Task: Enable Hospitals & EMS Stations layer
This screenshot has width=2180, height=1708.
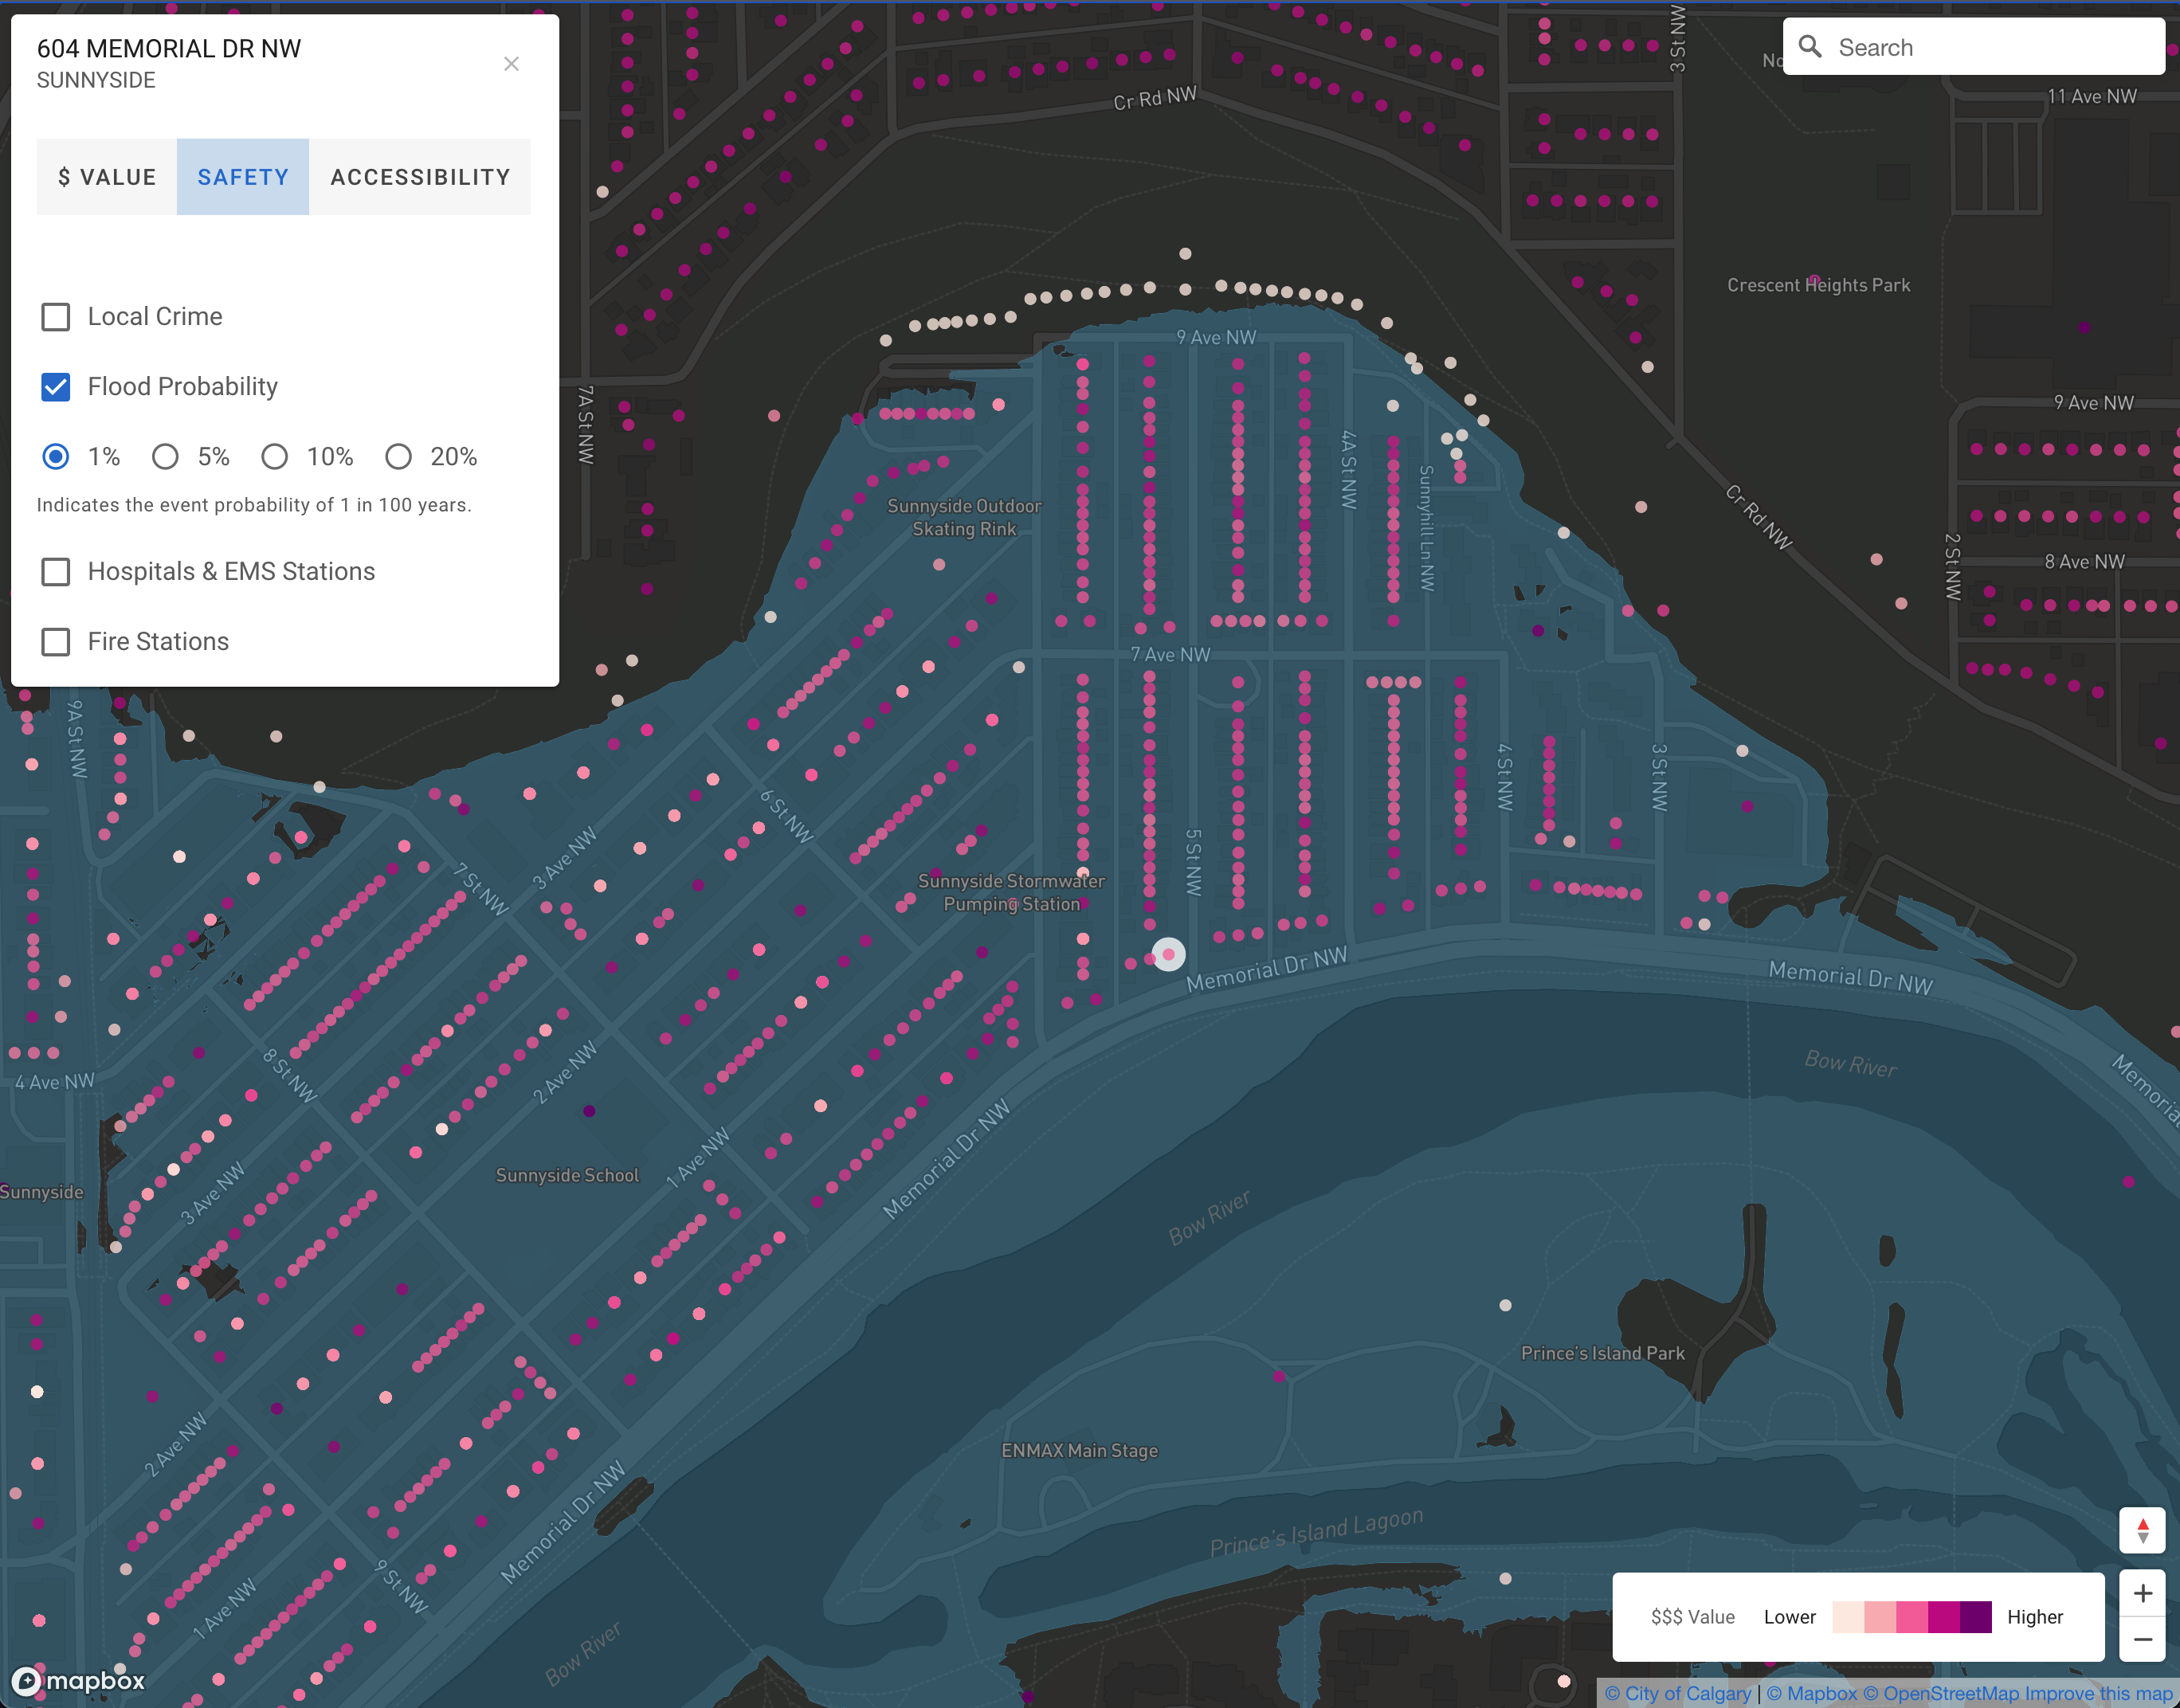Action: 56,572
